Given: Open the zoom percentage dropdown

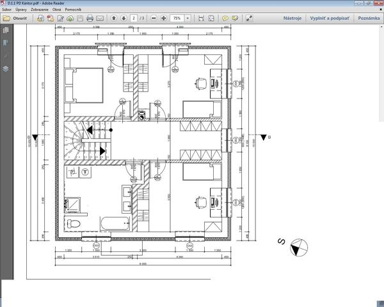Looking at the screenshot, I should tap(188, 19).
